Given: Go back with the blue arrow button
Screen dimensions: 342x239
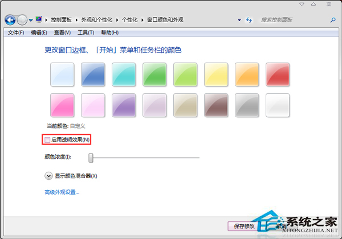Looking at the screenshot, I should tap(10, 20).
